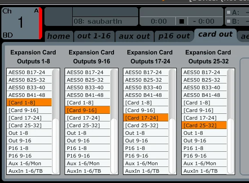
Task: Select Aux 1-6/Mon for Outputs 1-8
Action: click(29, 163)
